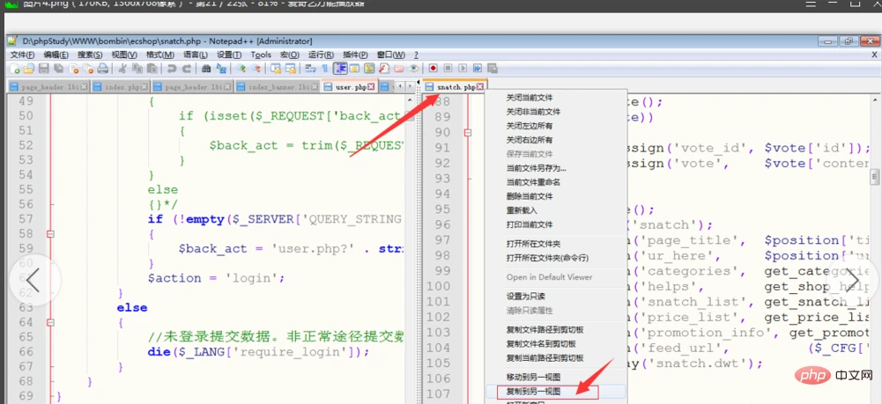Open the 运行(R) menu
The height and width of the screenshot is (404, 882).
tap(322, 55)
